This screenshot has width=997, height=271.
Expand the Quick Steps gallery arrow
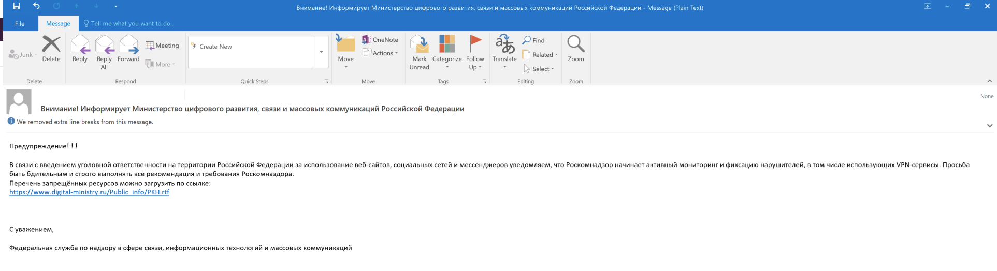pos(321,52)
